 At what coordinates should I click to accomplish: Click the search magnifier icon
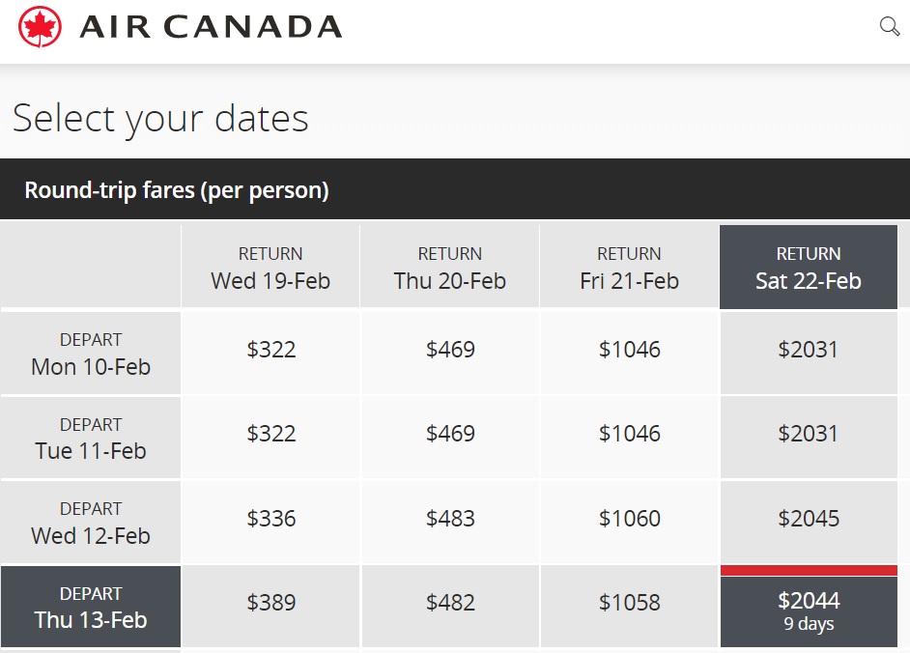[890, 26]
